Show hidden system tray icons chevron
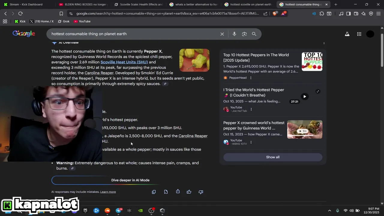384x216 pixels. (x=329, y=210)
